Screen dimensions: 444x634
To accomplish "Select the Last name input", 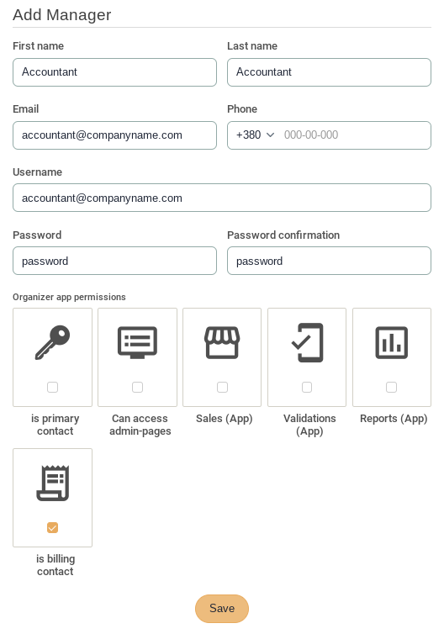I will [329, 72].
